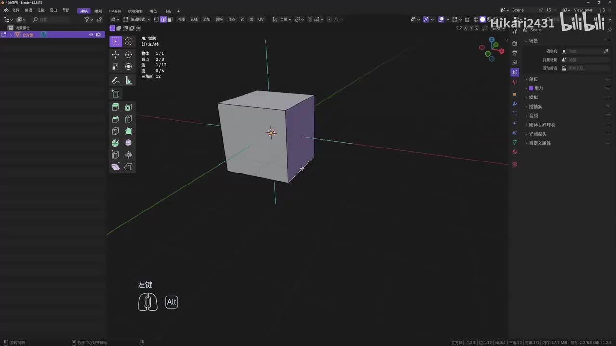Screen dimensions: 616x346
Task: Open the View Layer properties tab
Action: tap(514, 62)
